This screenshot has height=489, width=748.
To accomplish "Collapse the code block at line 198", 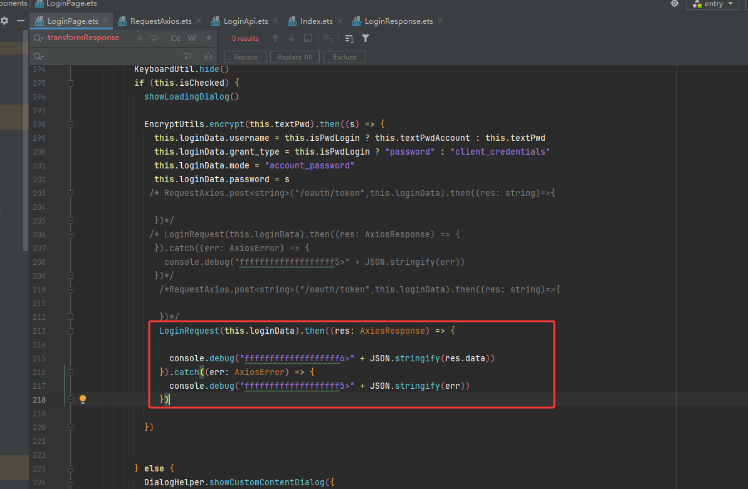I will tap(70, 125).
